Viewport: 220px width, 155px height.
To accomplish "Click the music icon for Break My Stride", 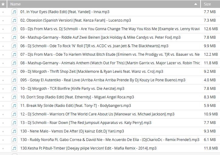I will pos(14,106).
